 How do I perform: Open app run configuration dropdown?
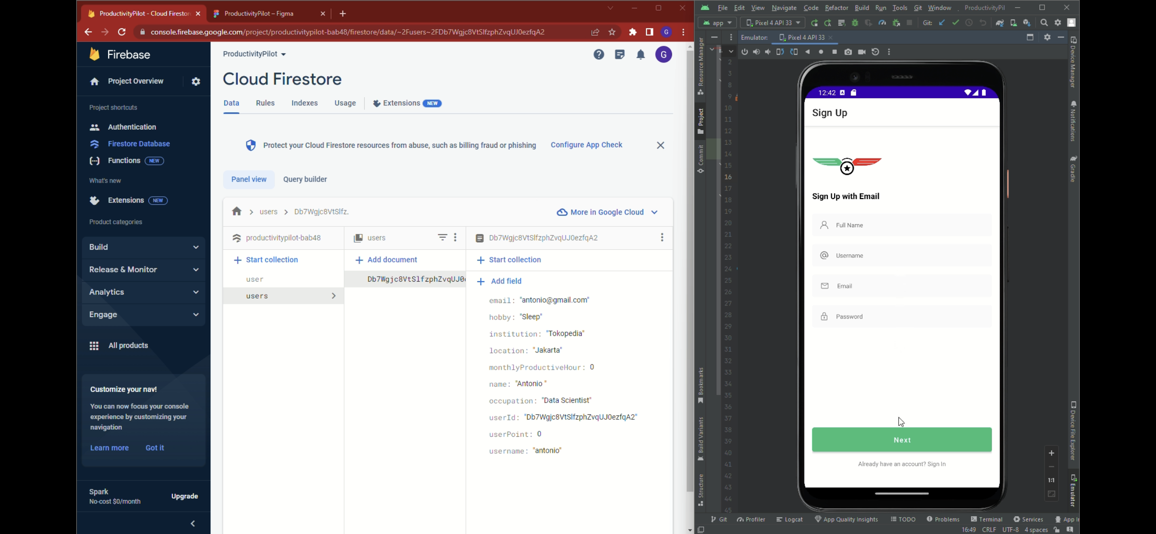tap(717, 23)
